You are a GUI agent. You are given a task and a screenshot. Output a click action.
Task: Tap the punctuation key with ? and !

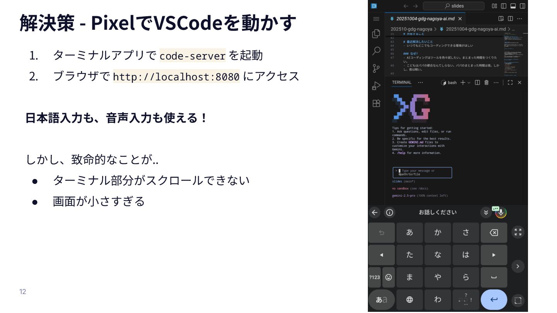point(466,299)
